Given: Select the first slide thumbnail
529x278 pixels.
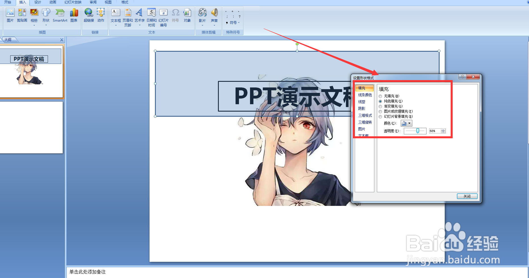Looking at the screenshot, I should point(31,71).
